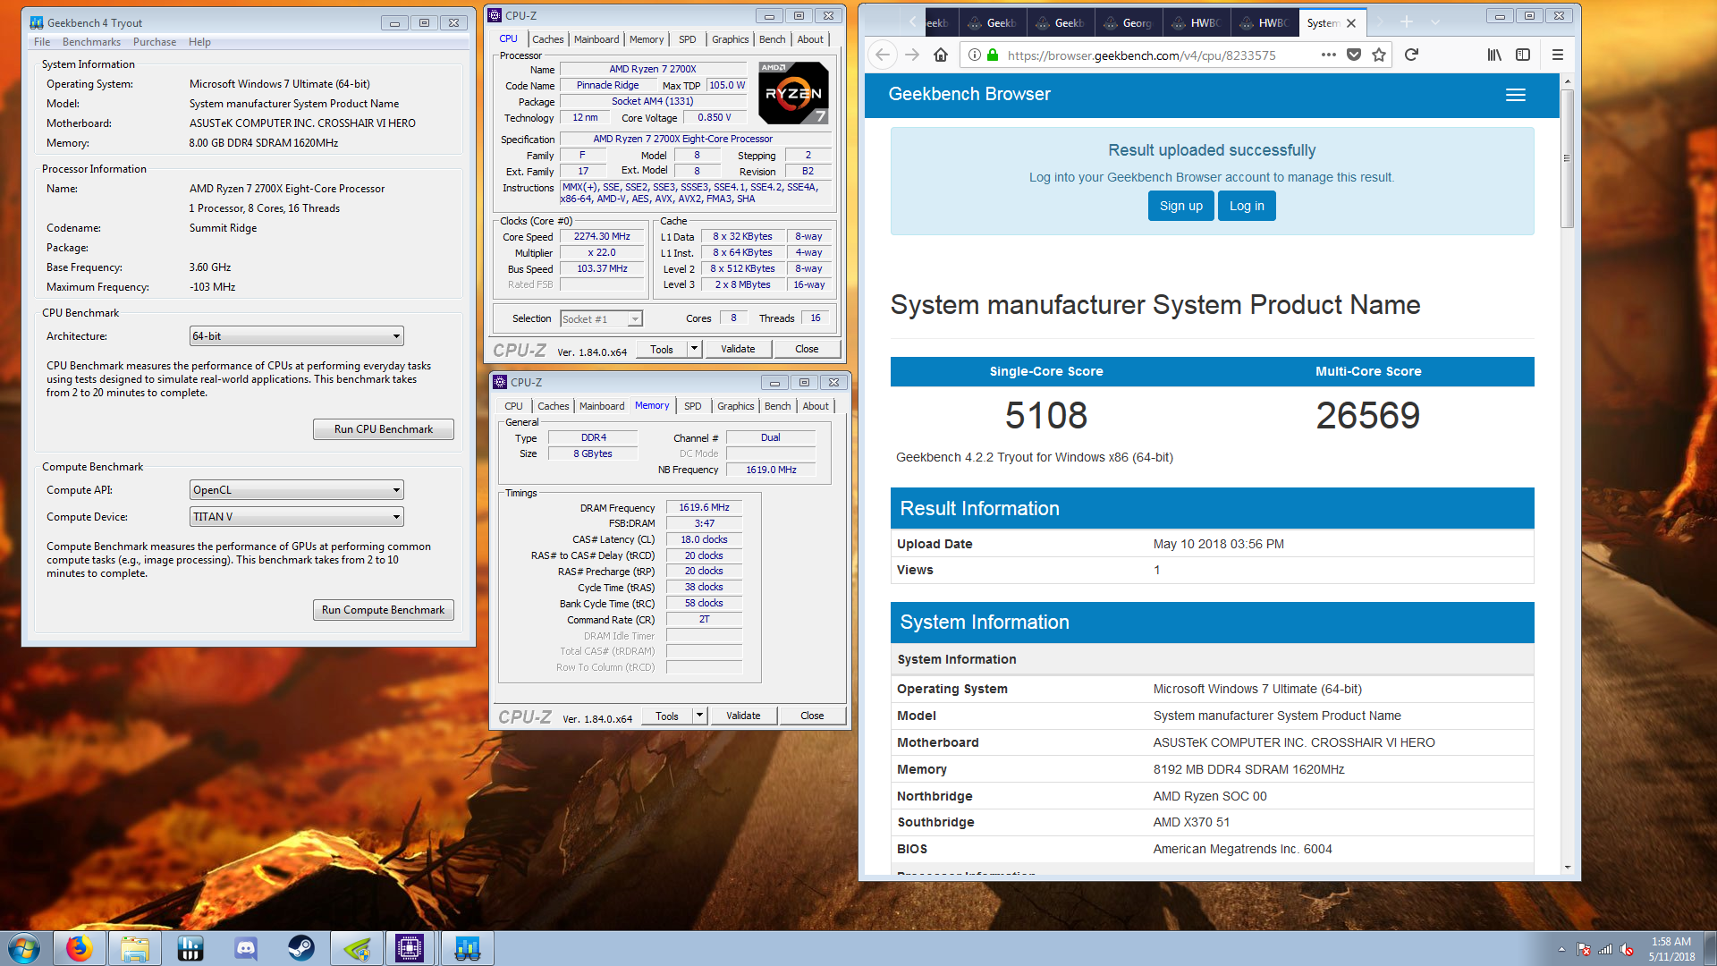This screenshot has width=1717, height=966.
Task: Open NVIDIA app from taskbar
Action: (x=357, y=948)
